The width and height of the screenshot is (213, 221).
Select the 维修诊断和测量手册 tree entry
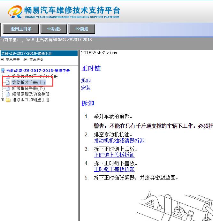[31, 100]
